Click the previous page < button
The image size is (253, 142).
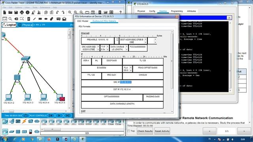pos(210,131)
